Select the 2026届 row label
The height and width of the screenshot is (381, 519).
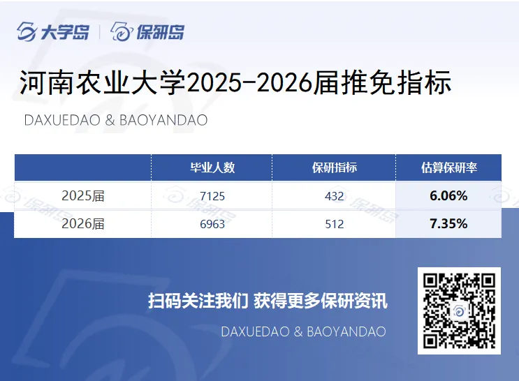point(83,224)
